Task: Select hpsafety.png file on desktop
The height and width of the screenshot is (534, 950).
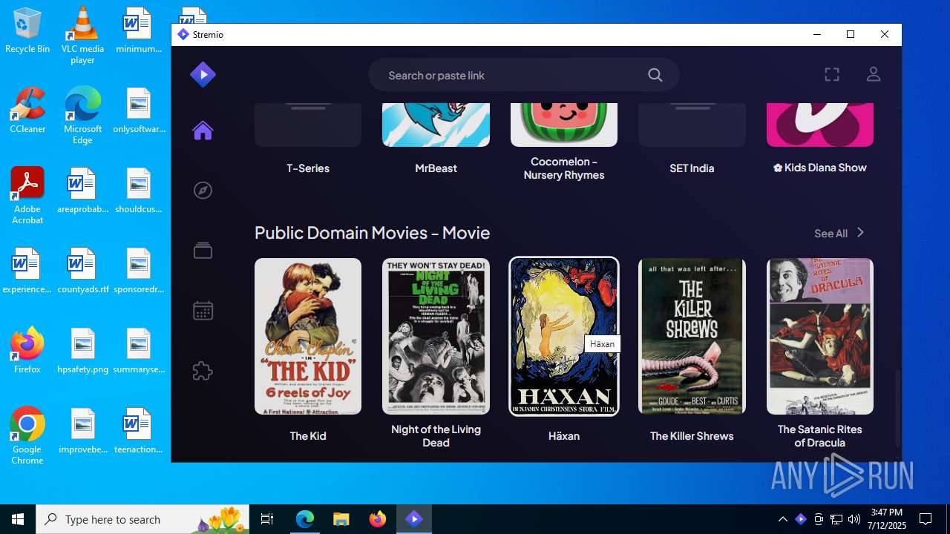Action: click(x=82, y=351)
